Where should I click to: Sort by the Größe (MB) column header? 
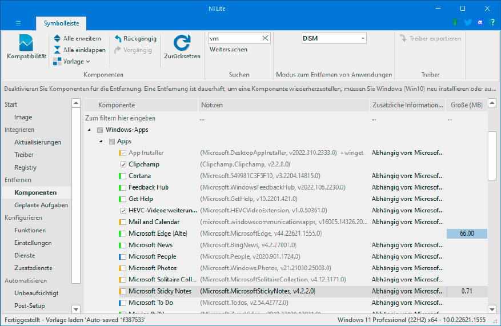467,105
